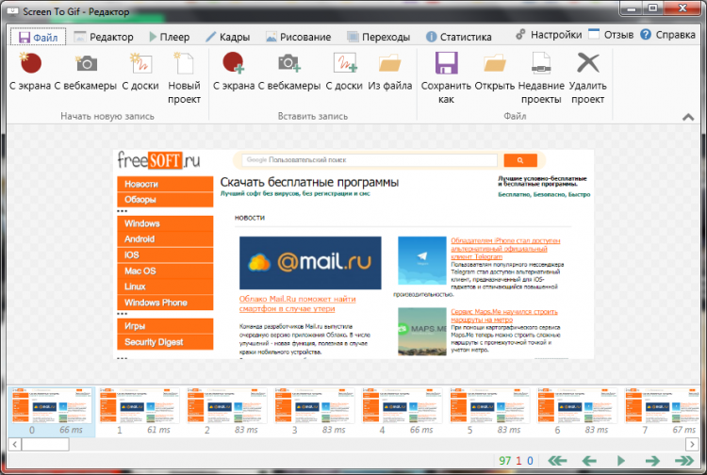
Task: Go to the previous frame
Action: (589, 461)
